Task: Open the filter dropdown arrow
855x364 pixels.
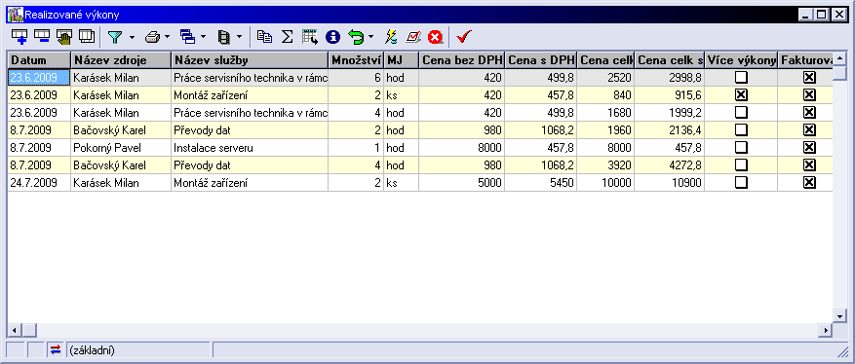Action: coord(132,38)
